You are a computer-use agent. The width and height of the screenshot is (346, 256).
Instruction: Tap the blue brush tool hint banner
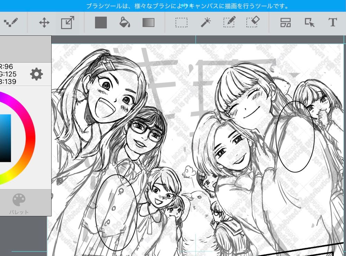click(x=173, y=6)
